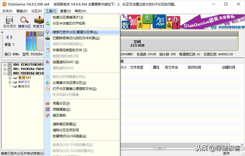The image size is (245, 156).
Task: Sort by 文件类型 column header
Action: [140, 67]
